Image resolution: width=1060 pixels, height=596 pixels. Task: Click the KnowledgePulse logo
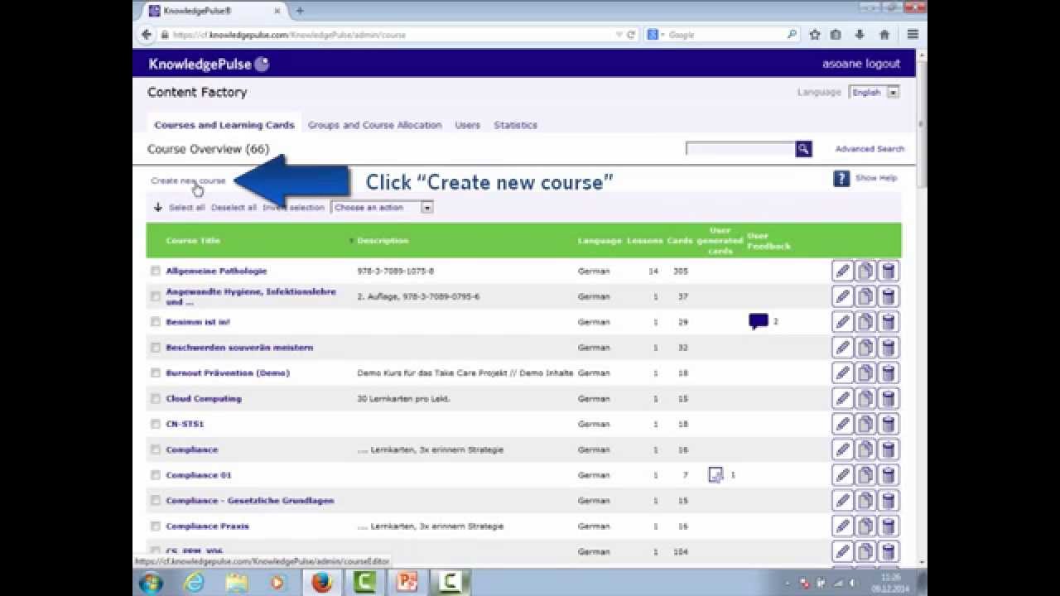coord(209,64)
